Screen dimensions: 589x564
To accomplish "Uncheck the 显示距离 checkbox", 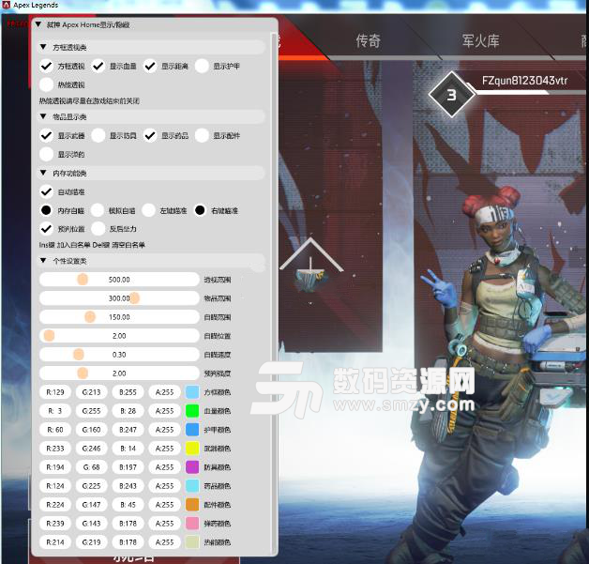I will [150, 66].
